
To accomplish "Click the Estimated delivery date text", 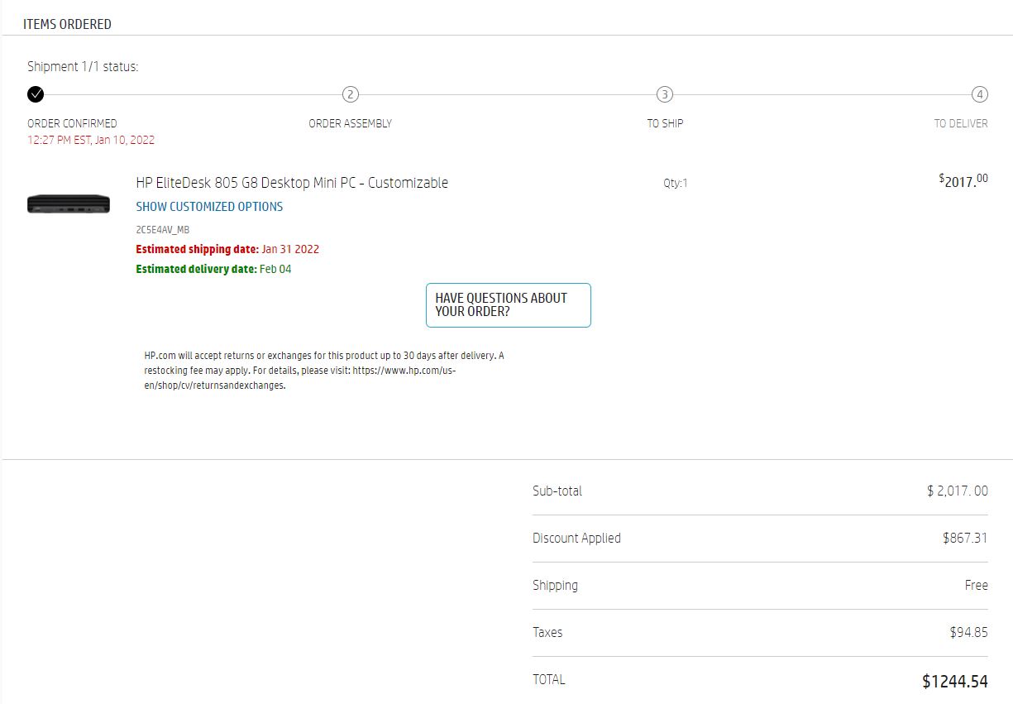I will pyautogui.click(x=213, y=269).
